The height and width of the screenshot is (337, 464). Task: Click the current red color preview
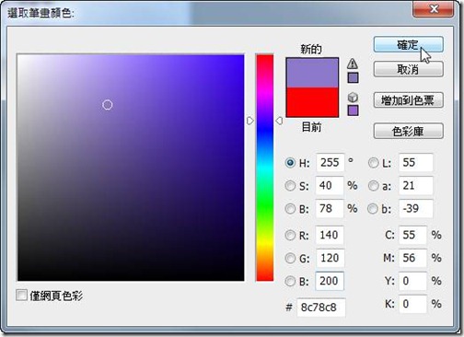pos(312,102)
